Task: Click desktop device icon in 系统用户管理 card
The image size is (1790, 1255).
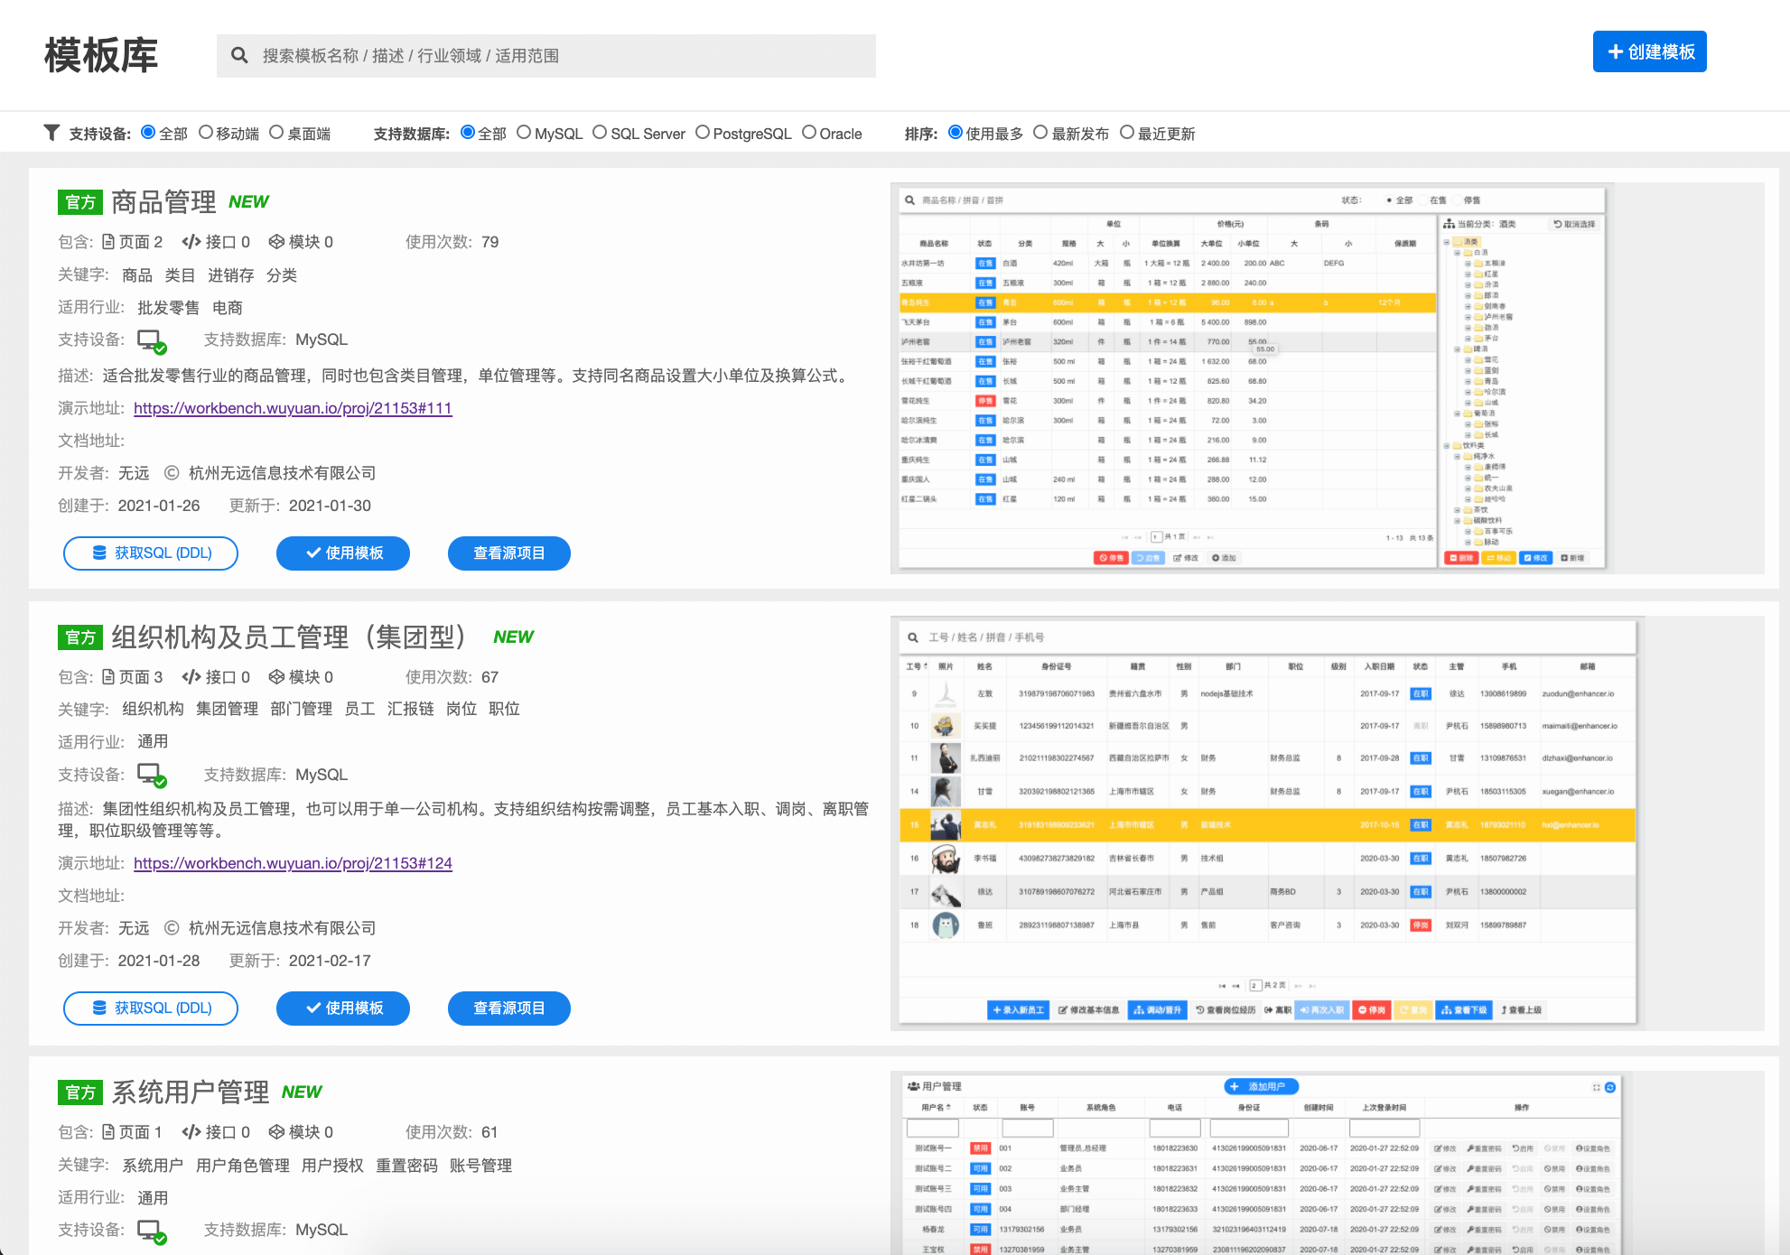Action: 151,1231
